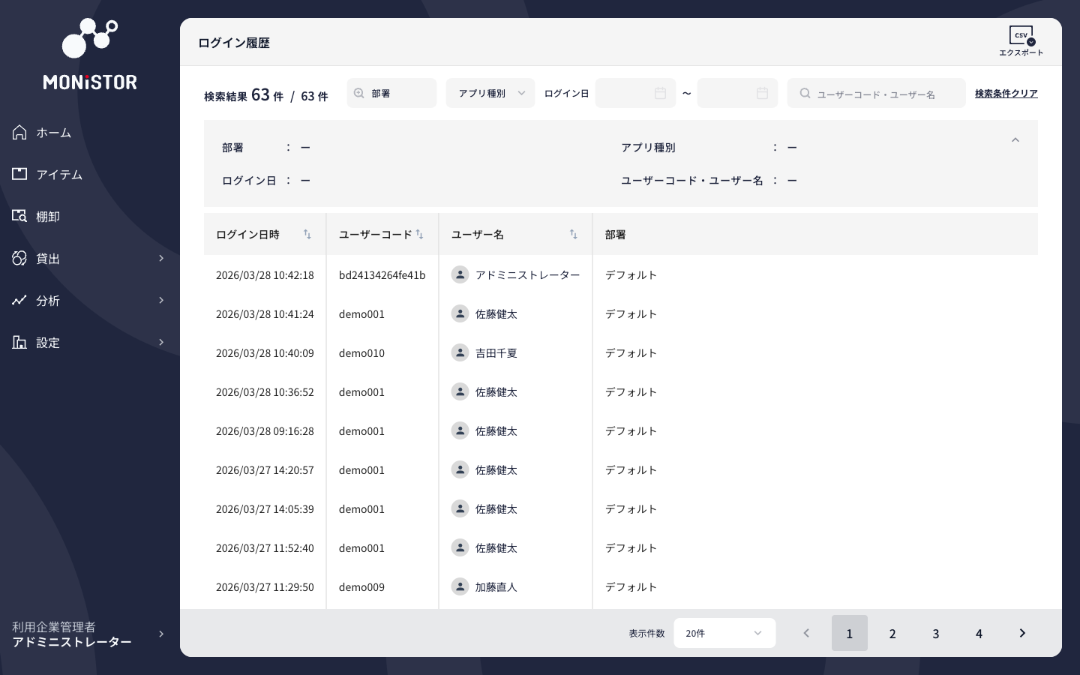Click the home icon in the sidebar
1080x675 pixels.
pos(19,132)
